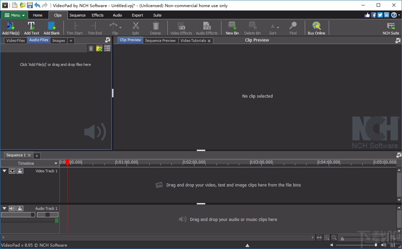Image resolution: width=402 pixels, height=249 pixels.
Task: Open the Timeline view dropdown
Action: pyautogui.click(x=55, y=163)
